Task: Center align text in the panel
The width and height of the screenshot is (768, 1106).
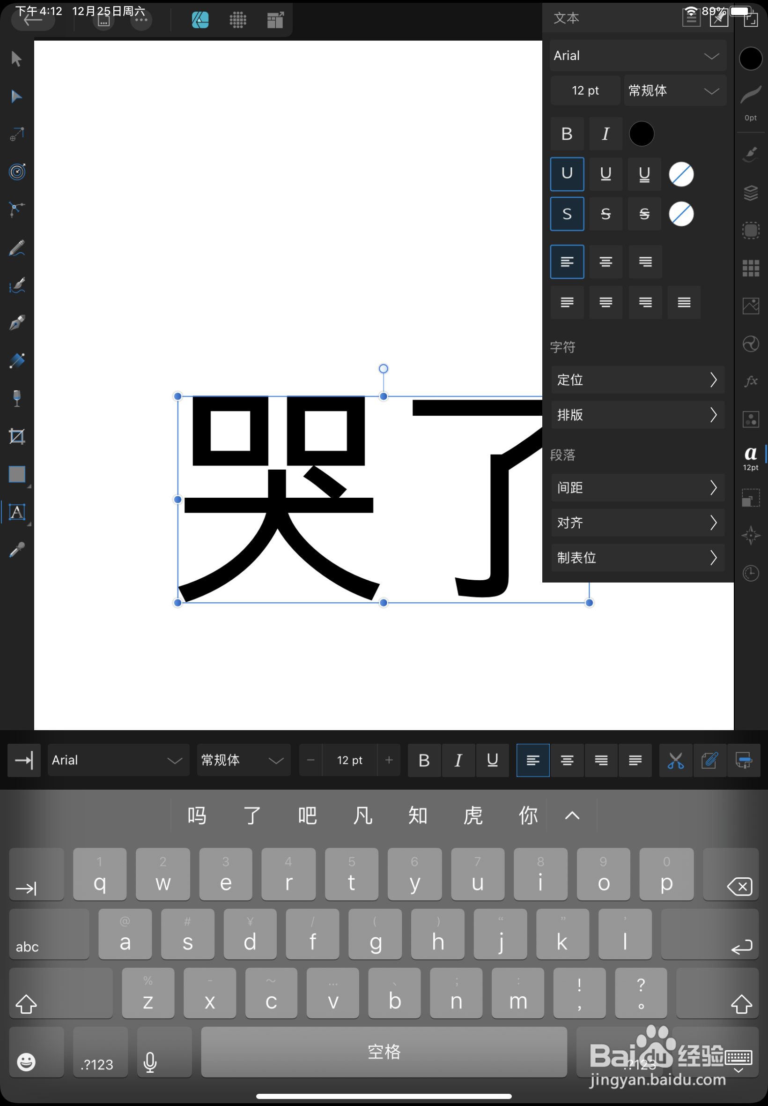Action: pyautogui.click(x=606, y=262)
